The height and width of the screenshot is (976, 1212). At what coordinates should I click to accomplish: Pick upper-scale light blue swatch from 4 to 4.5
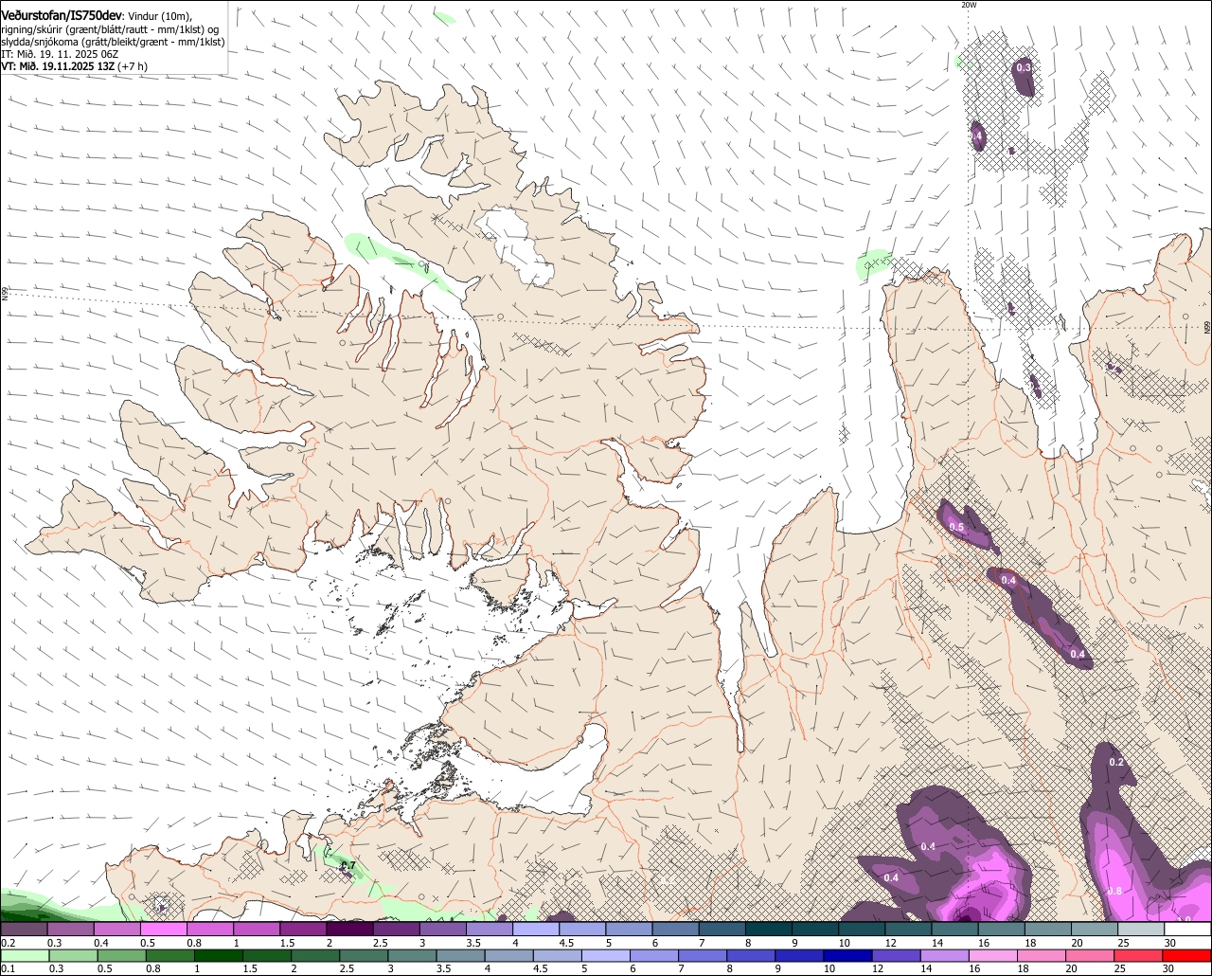[535, 930]
